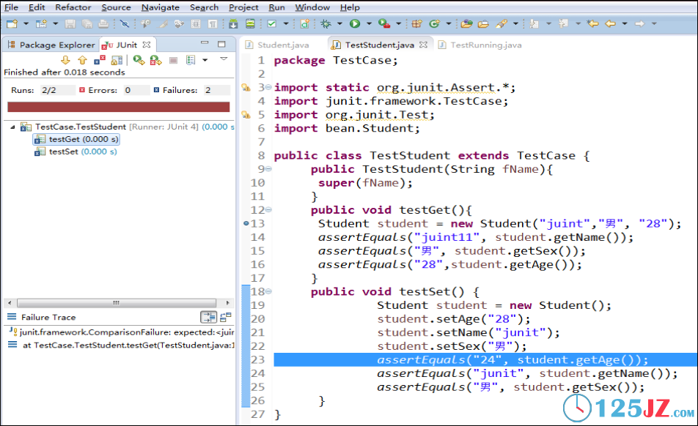Click the Open Task folder icon
This screenshot has width=698, height=426.
coord(483,23)
